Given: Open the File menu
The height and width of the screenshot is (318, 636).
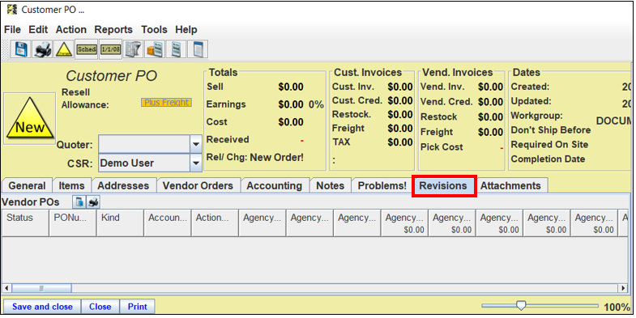Looking at the screenshot, I should click(13, 30).
